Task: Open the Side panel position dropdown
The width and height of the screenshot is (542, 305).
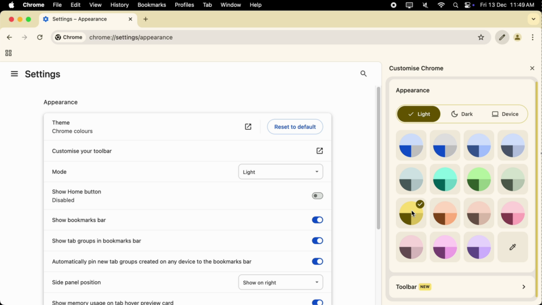Action: point(281,283)
